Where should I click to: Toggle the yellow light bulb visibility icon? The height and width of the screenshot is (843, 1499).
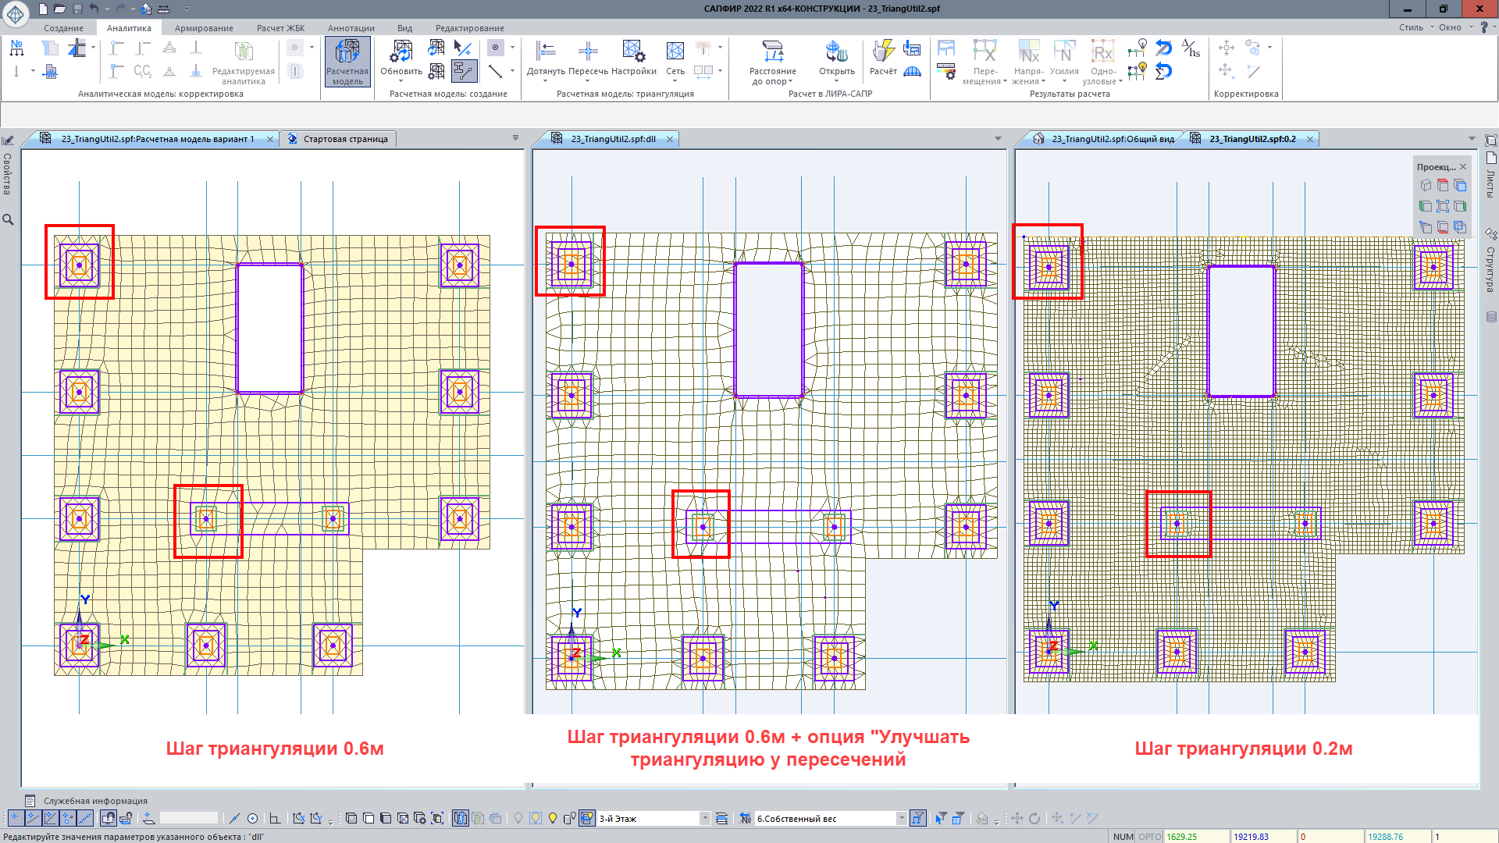coord(553,818)
